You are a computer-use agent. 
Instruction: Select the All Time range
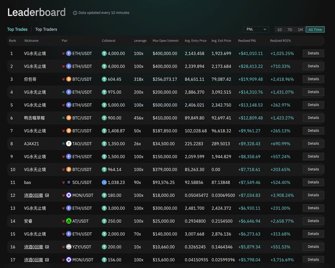pos(315,30)
